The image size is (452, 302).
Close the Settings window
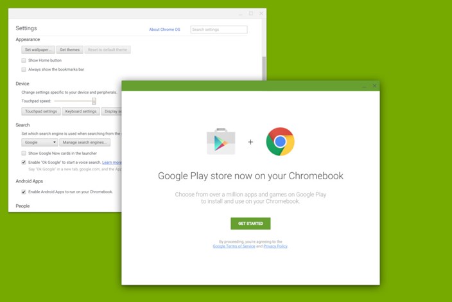coord(261,13)
